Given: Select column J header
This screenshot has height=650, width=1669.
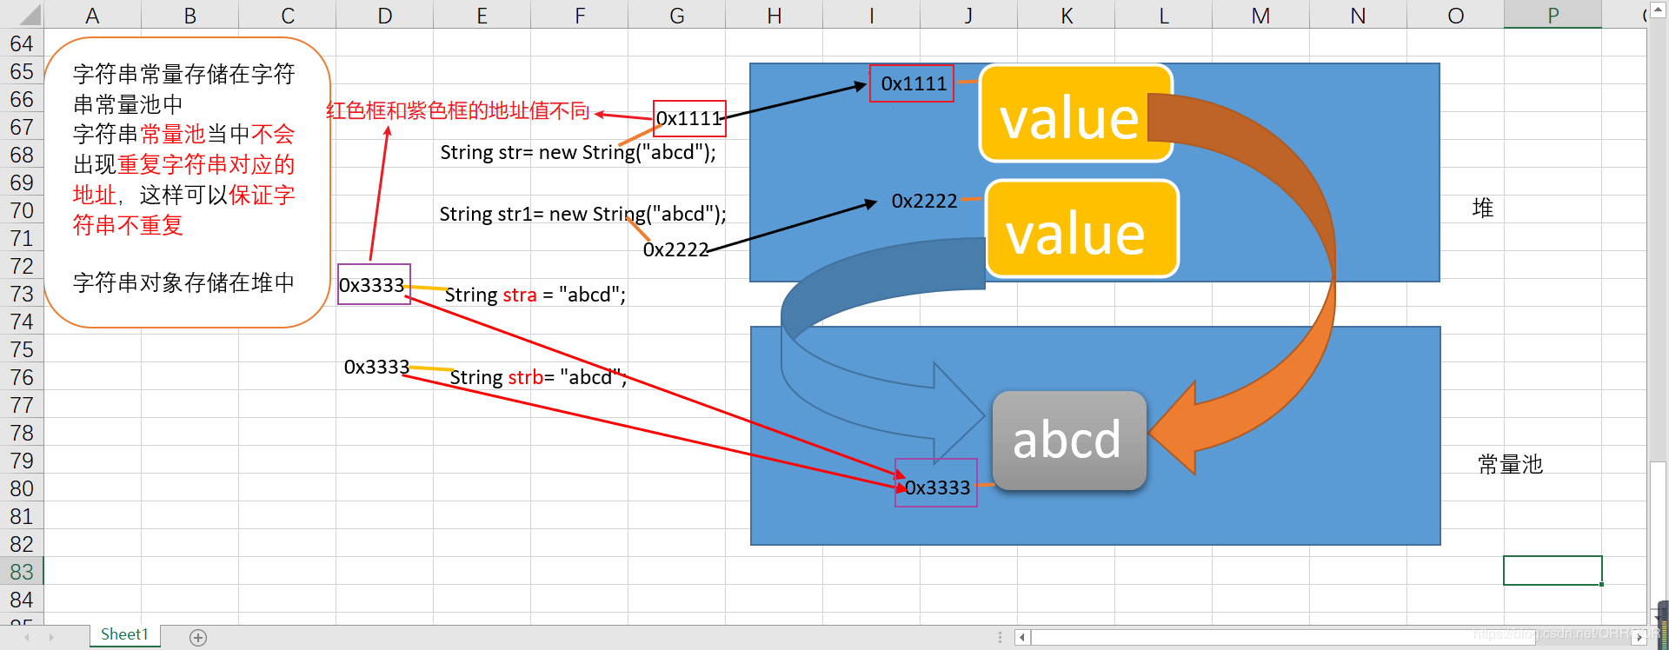Looking at the screenshot, I should (968, 16).
